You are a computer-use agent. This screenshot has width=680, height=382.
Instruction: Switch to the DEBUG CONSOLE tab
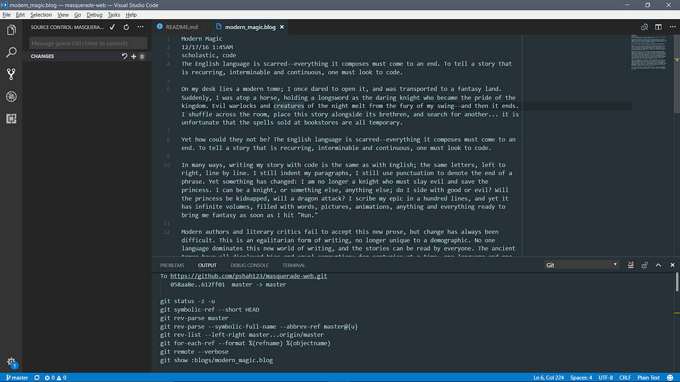tap(250, 265)
